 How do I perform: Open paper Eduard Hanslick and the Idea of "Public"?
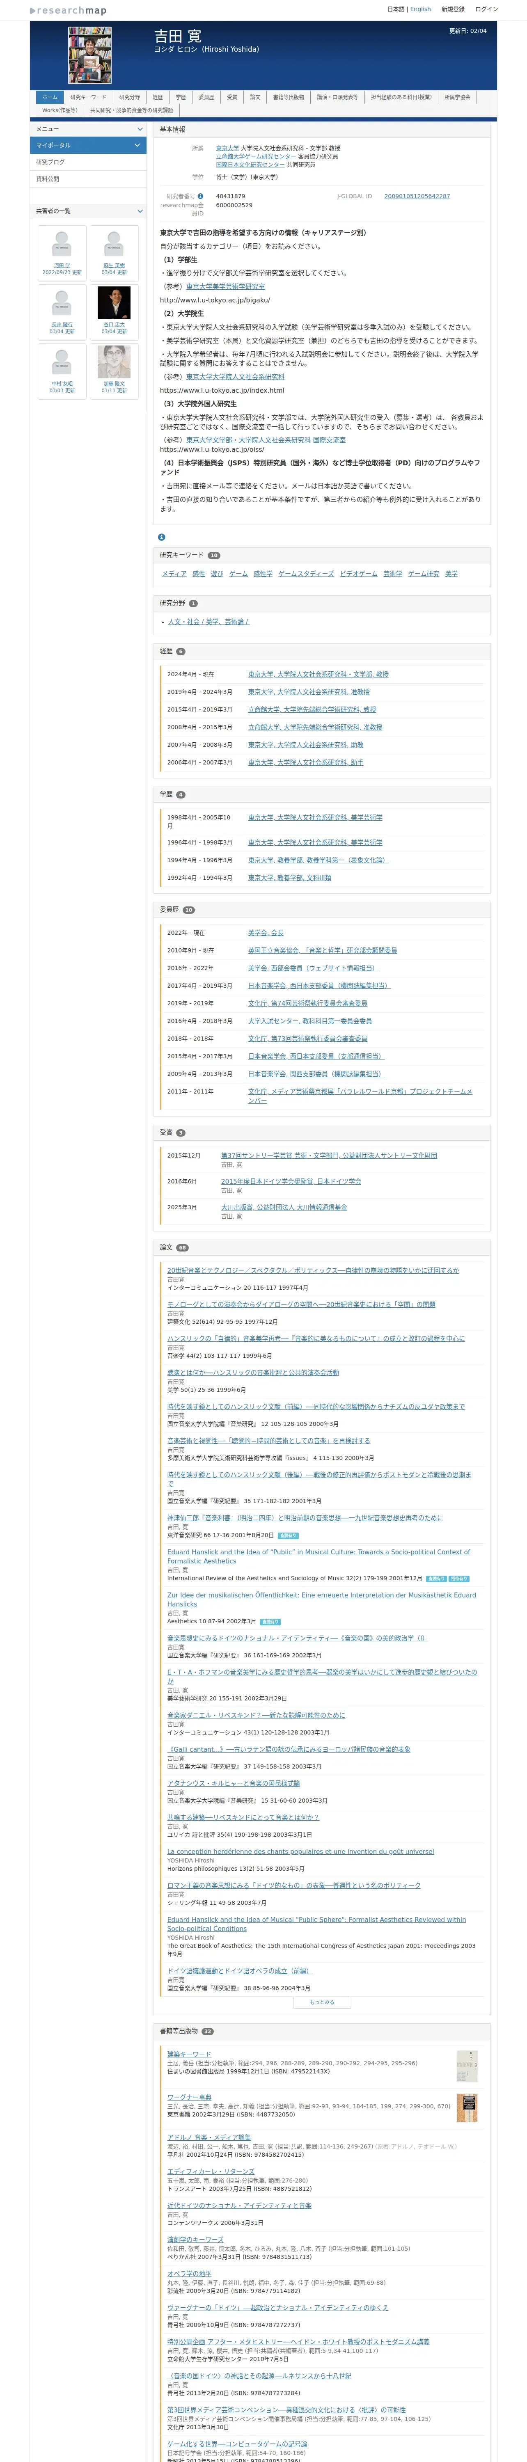tap(318, 1556)
